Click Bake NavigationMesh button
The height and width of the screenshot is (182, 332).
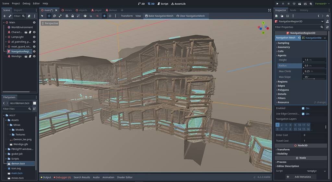[x=159, y=16]
